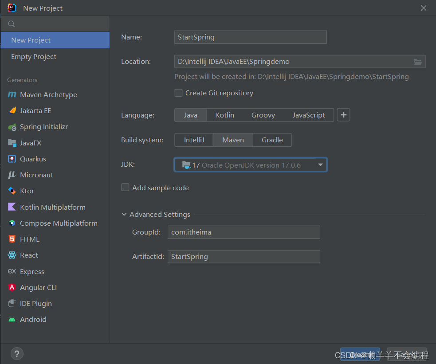This screenshot has height=364, width=436.
Task: Select Empty Project in the sidebar
Action: (x=55, y=56)
